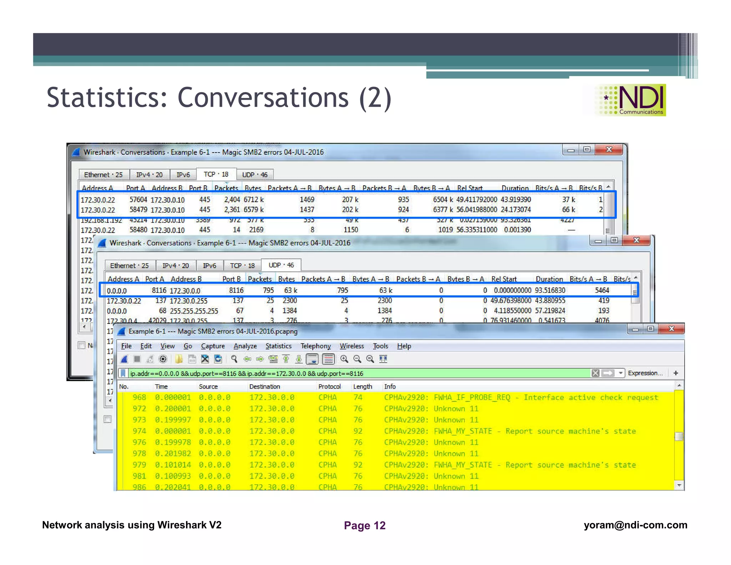
Task: Select Ethernet · 25 tab in second Conversations window
Action: click(130, 265)
